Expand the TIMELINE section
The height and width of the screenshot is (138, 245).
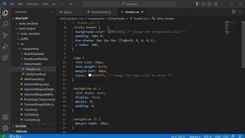pos(21,131)
